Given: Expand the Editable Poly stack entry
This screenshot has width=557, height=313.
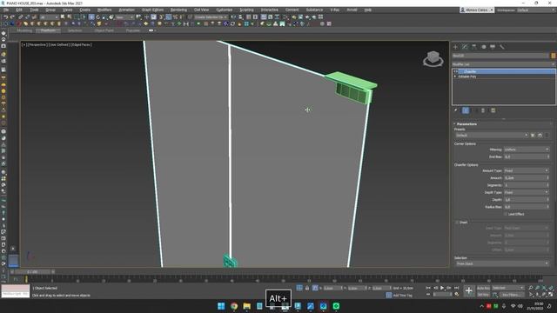Looking at the screenshot, I should [x=455, y=77].
